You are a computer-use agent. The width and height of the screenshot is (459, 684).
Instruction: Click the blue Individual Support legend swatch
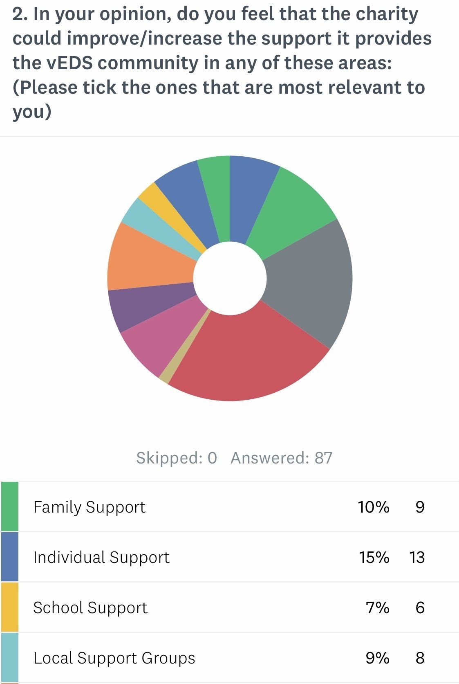pos(10,557)
